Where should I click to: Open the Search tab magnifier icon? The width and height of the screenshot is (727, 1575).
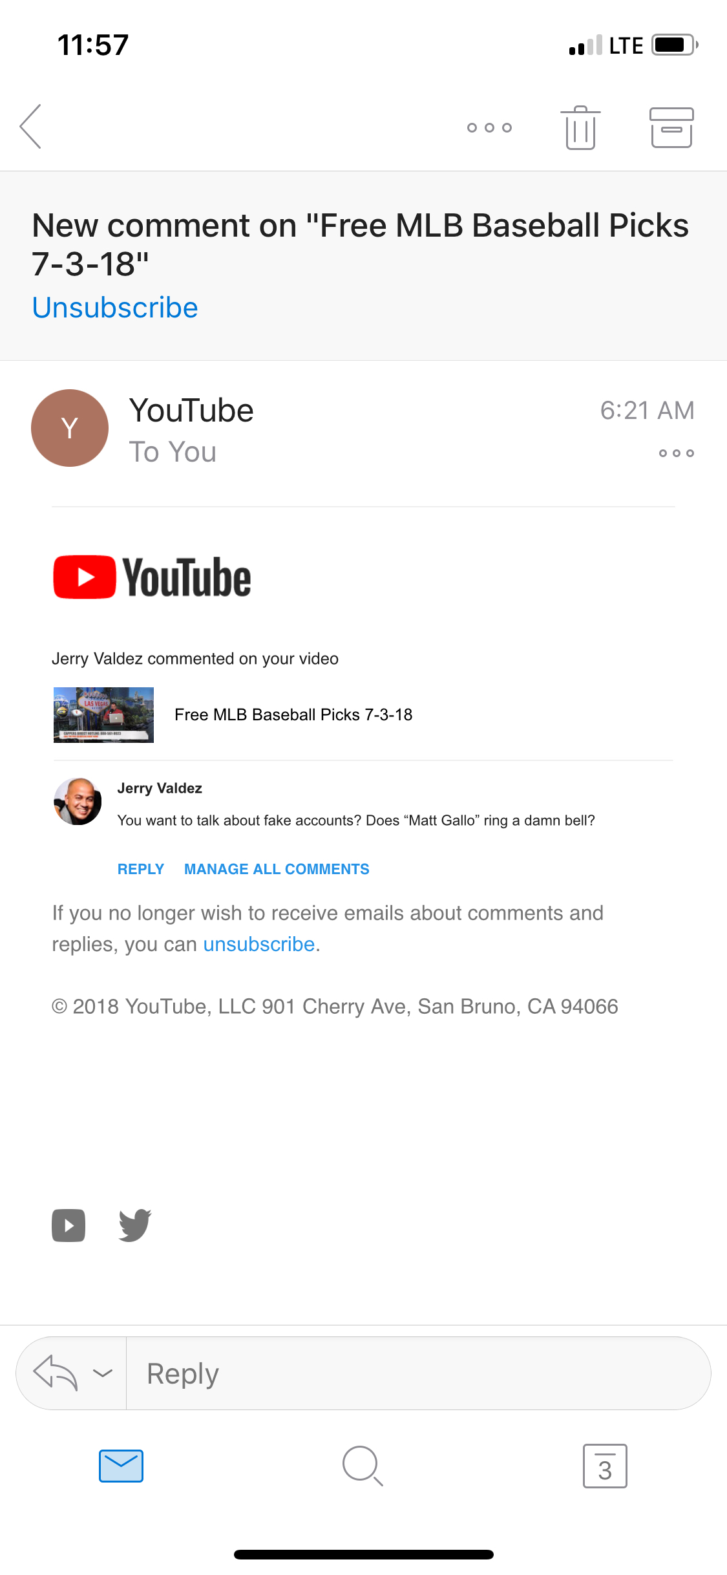[x=363, y=1466]
